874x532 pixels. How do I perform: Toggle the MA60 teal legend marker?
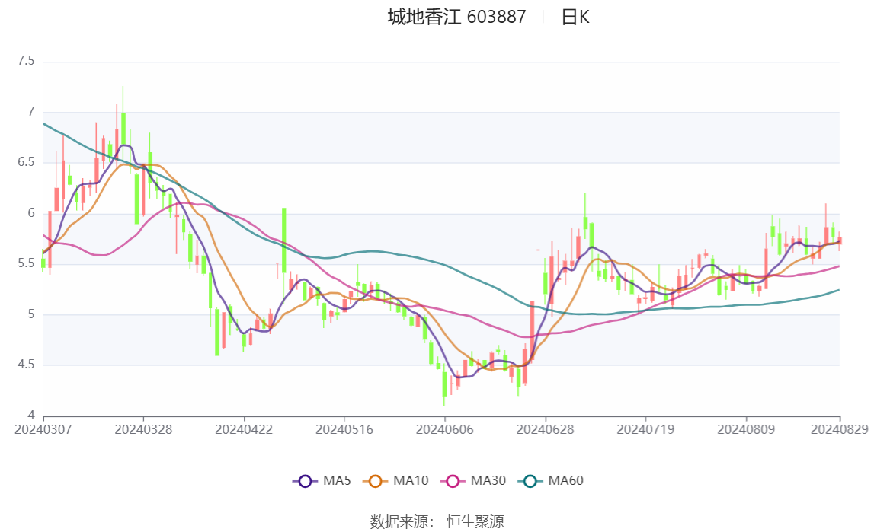[x=530, y=481]
